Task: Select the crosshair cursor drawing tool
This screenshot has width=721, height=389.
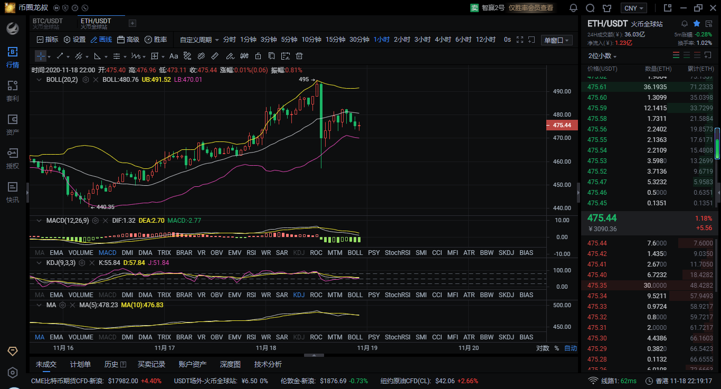Action: click(41, 56)
